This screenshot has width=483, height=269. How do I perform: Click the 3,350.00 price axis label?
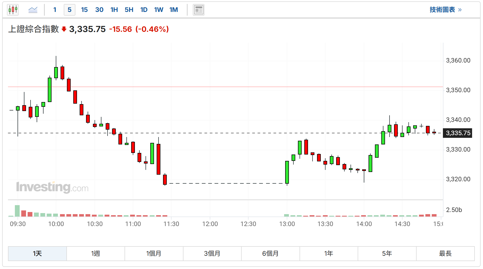pyautogui.click(x=458, y=90)
